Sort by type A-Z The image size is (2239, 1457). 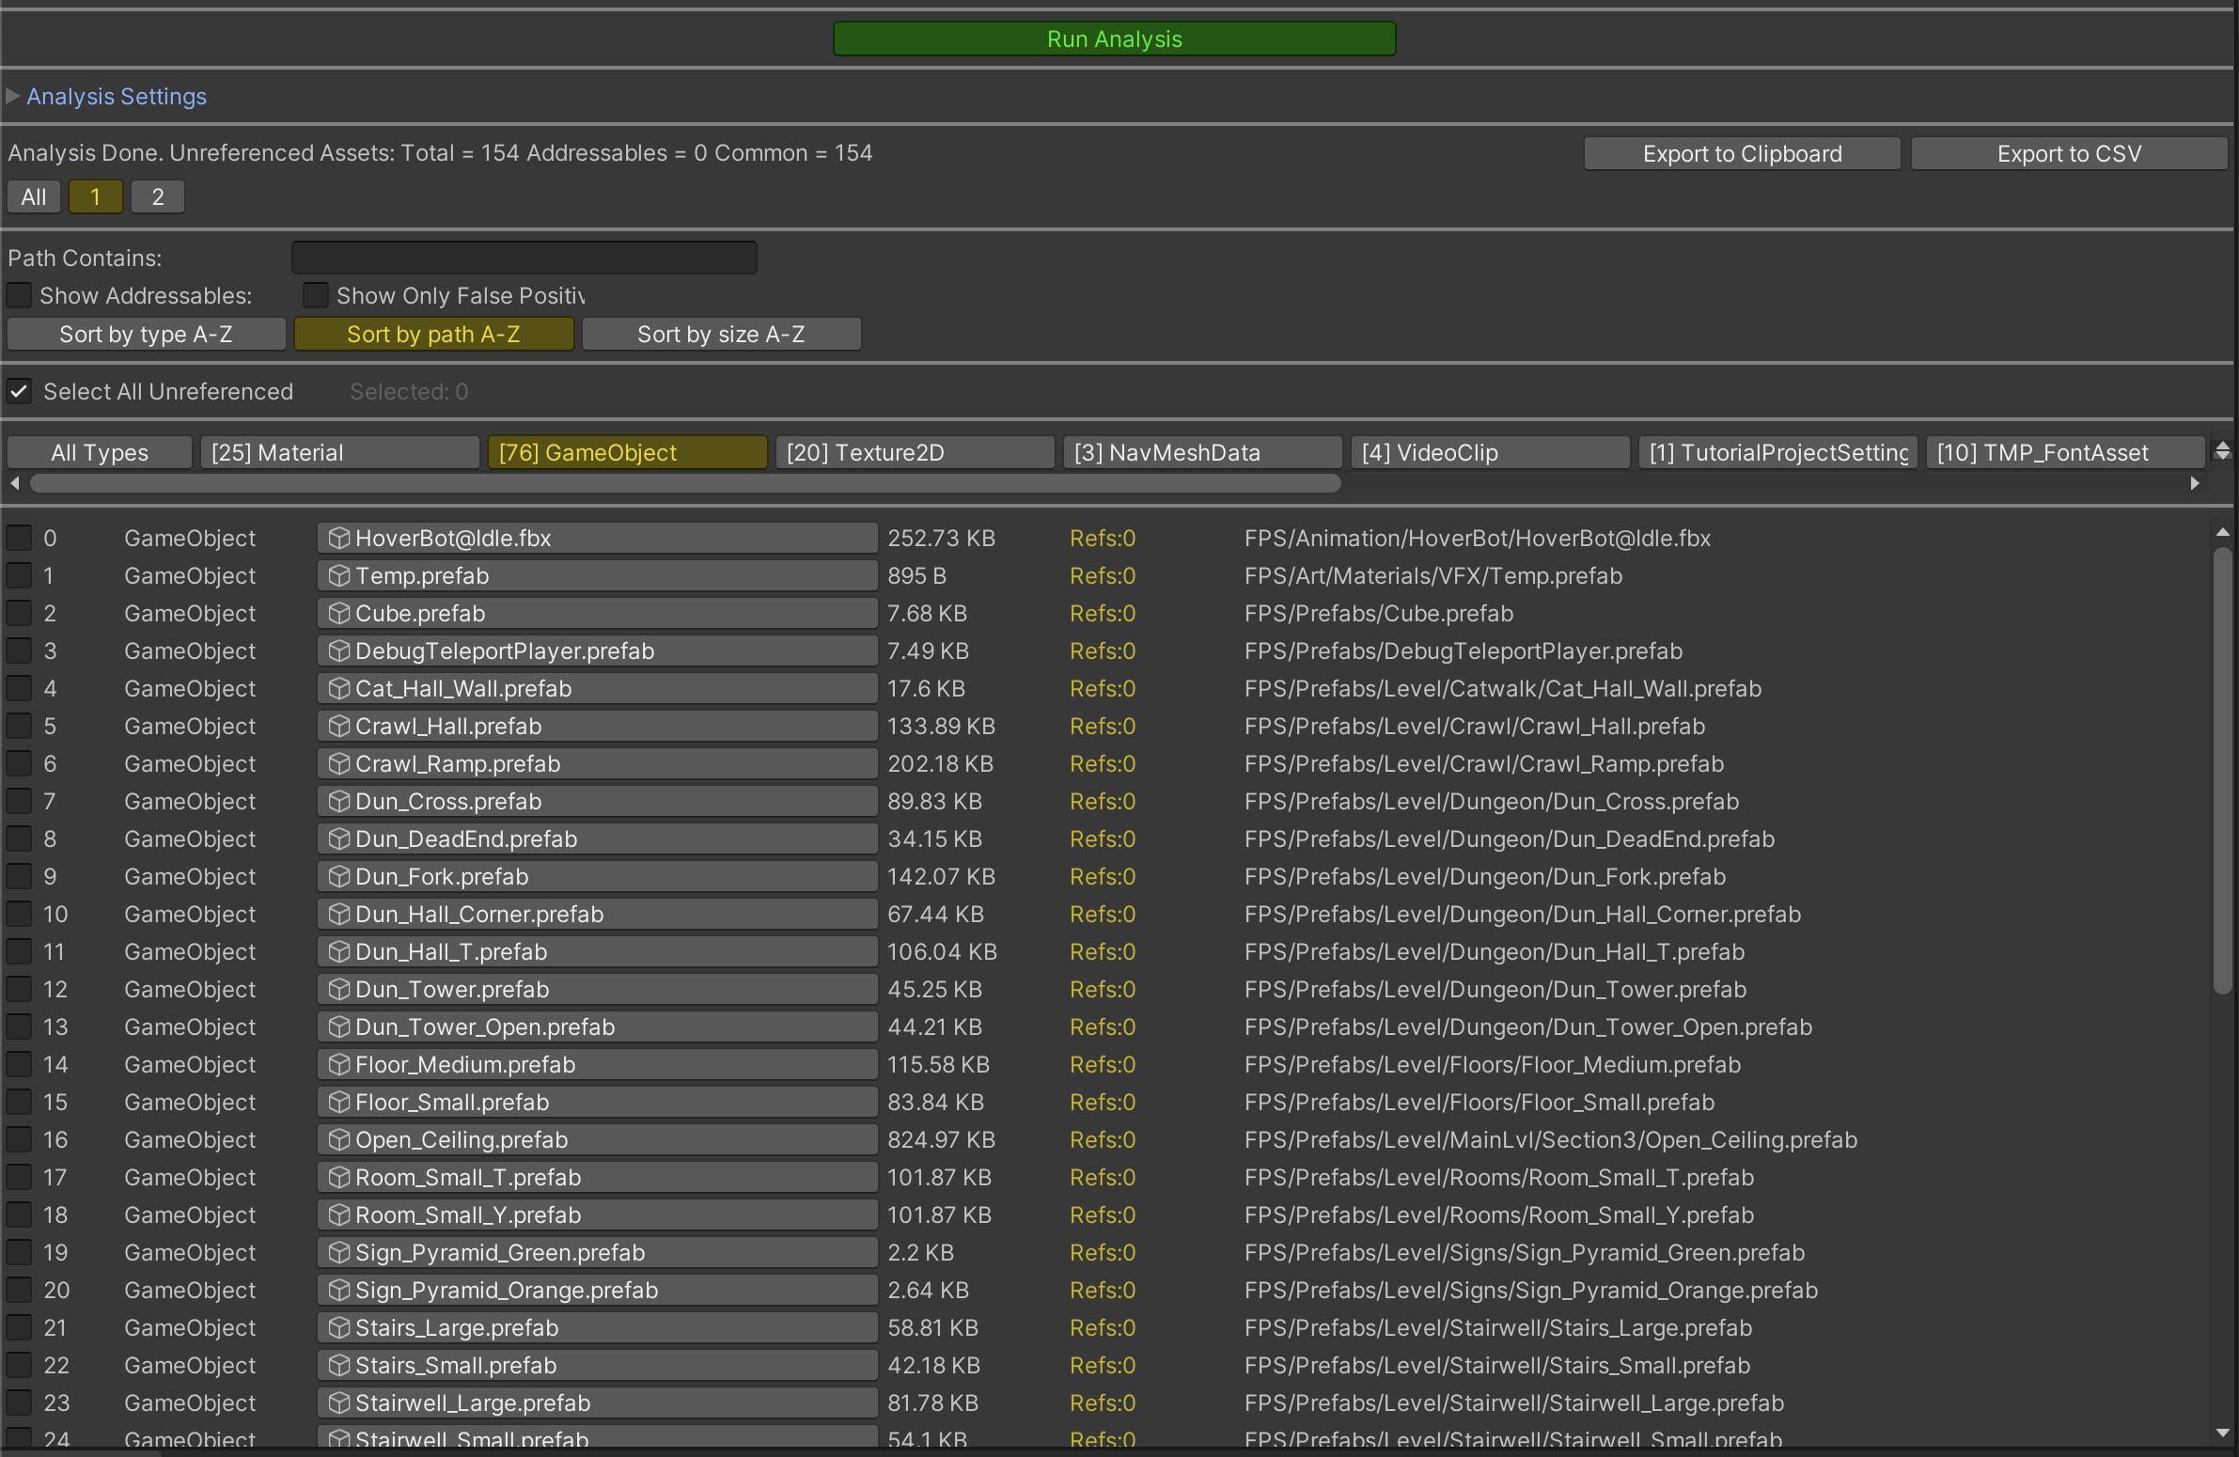coord(146,334)
